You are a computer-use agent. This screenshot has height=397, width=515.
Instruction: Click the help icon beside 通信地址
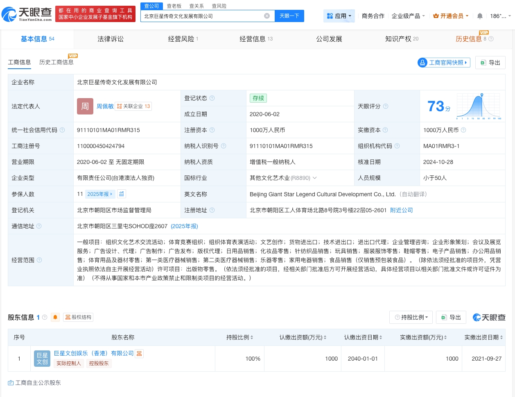coord(39,226)
